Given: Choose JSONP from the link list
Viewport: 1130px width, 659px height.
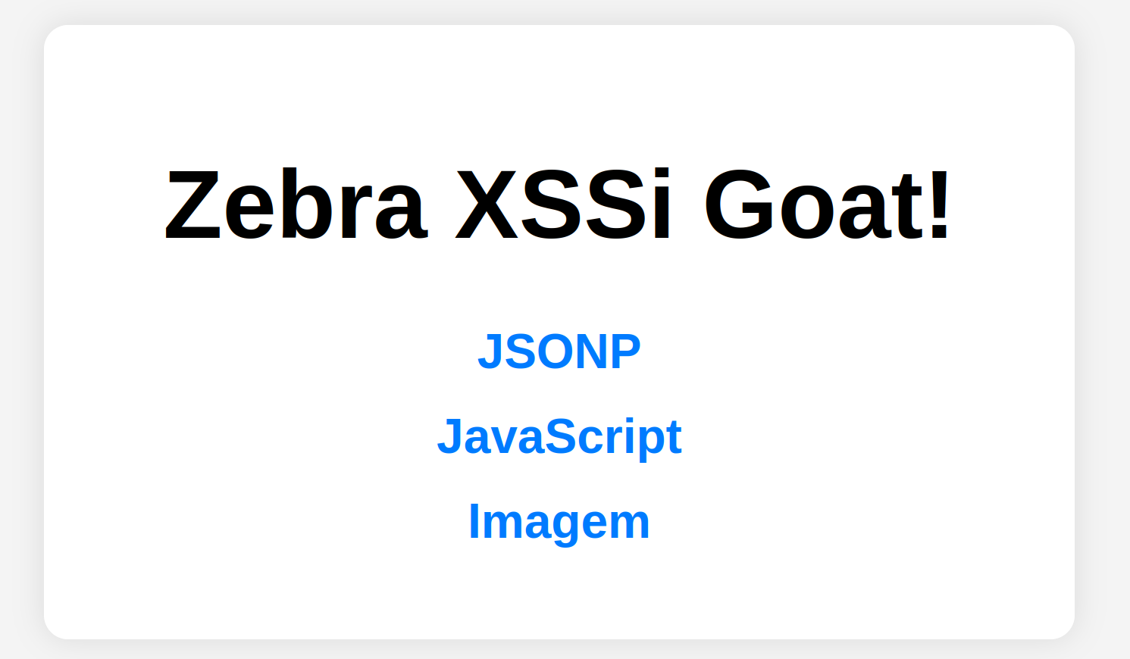Looking at the screenshot, I should pos(559,351).
